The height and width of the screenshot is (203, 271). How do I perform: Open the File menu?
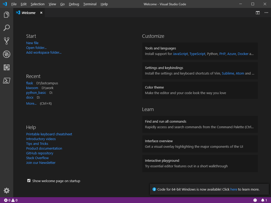pyautogui.click(x=14, y=4)
